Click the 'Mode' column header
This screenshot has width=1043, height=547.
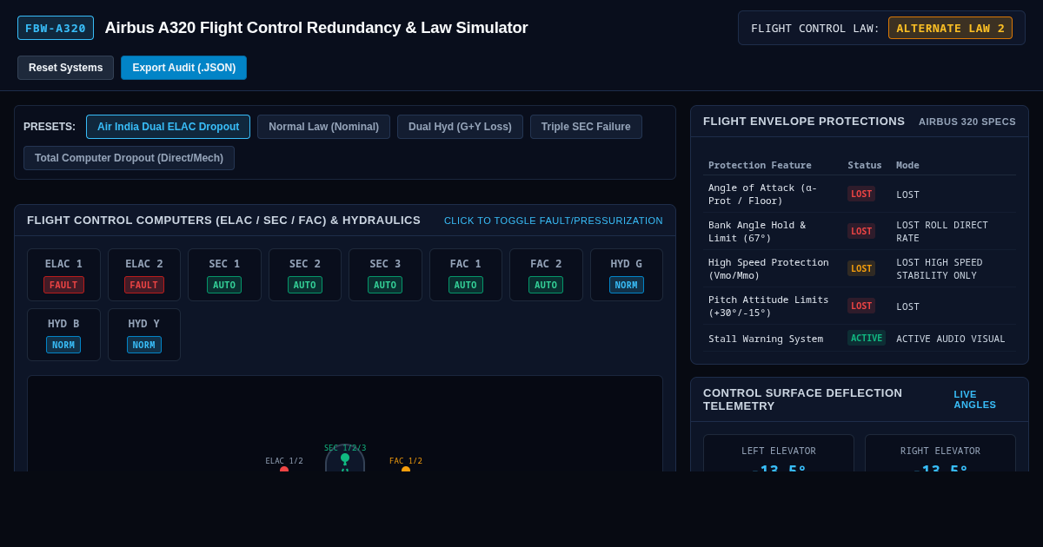coord(907,165)
